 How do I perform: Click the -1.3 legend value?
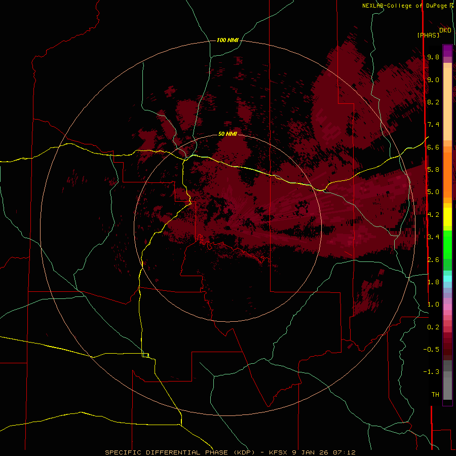[x=431, y=372]
